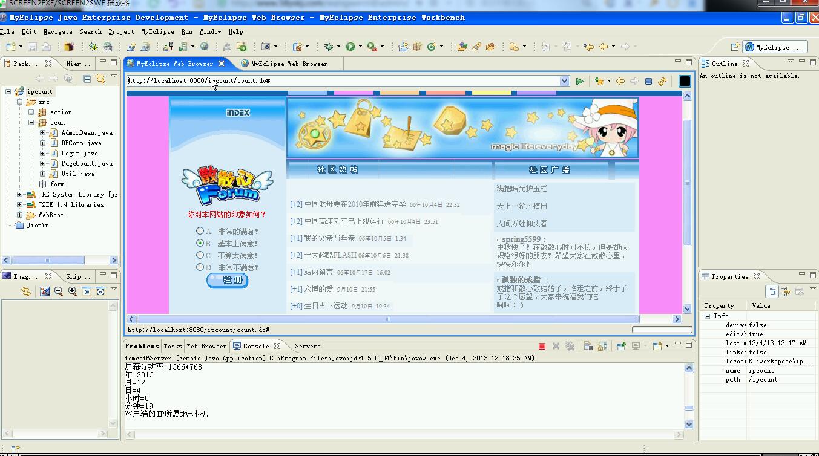Select DBConn.java in Package Explorer
819x456 pixels.
click(x=81, y=143)
